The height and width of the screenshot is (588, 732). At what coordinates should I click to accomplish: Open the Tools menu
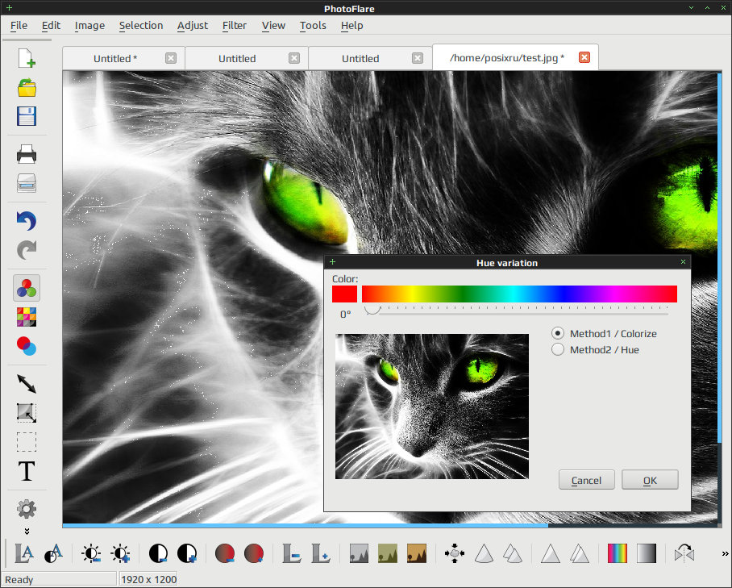pyautogui.click(x=313, y=25)
